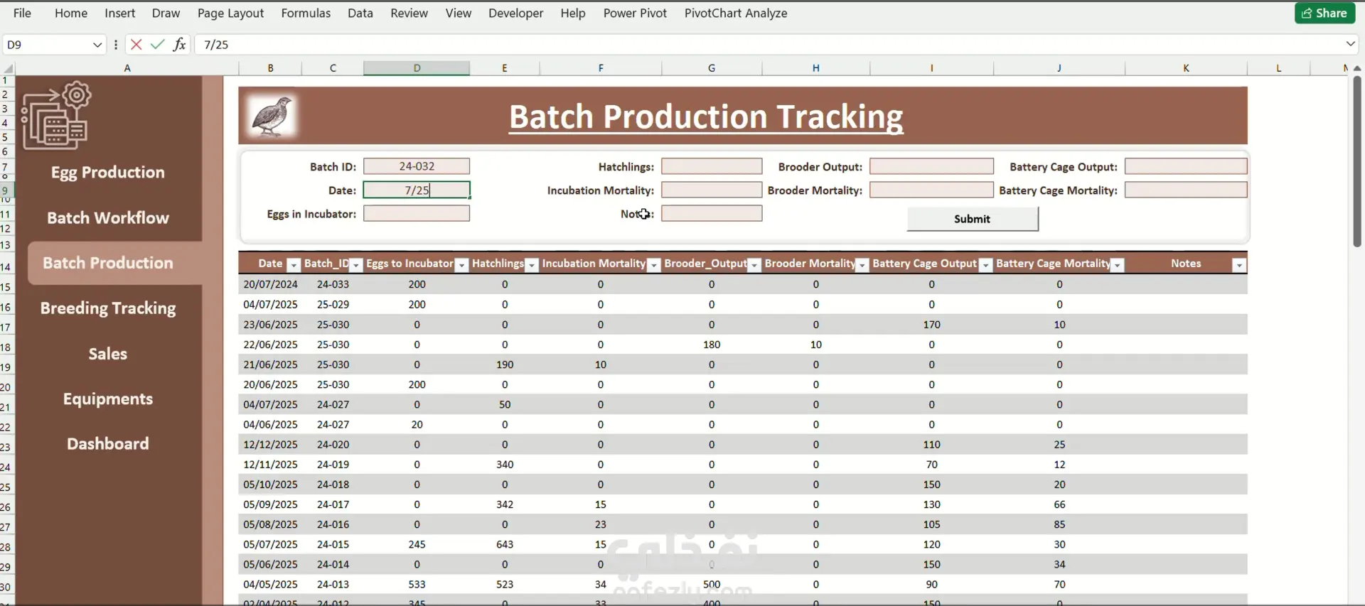Screen dimensions: 1365x606
Task: Open the Brooder Mortality filter dropdown
Action: coord(862,265)
